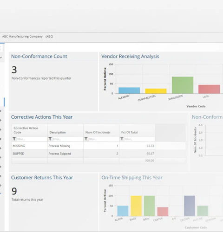223x232 pixels.
Task: Click the 66.67 percent value
Action: [150, 154]
